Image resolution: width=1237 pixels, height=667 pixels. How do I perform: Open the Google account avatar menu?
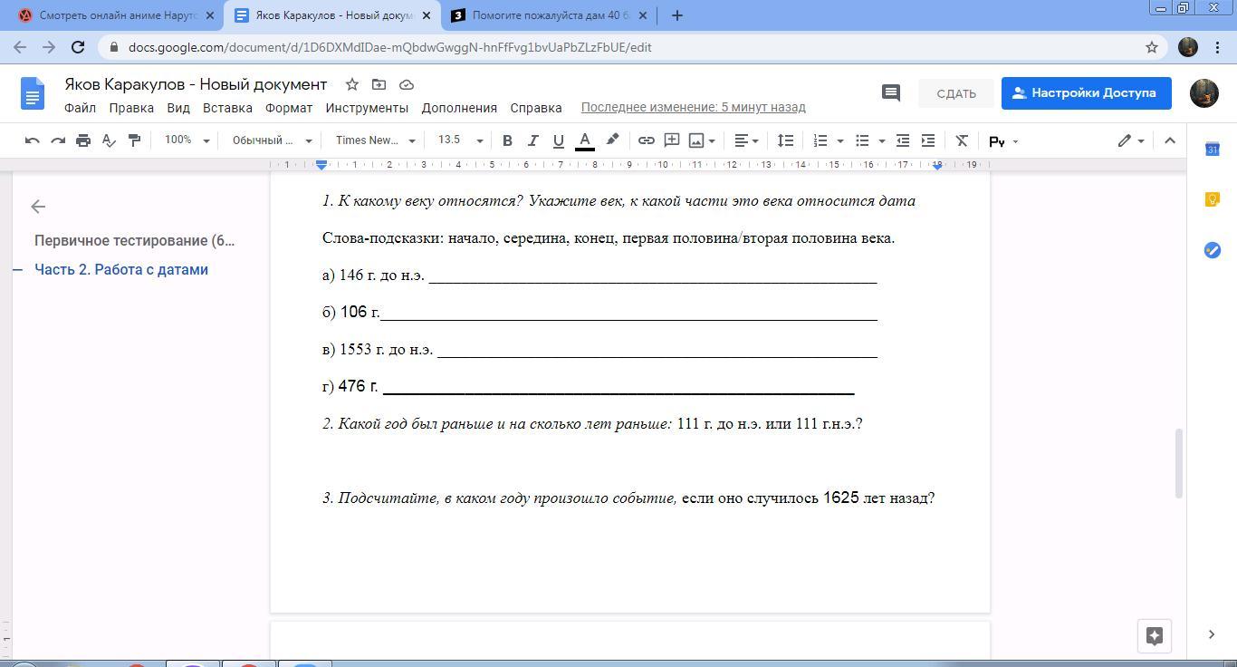pos(1203,92)
